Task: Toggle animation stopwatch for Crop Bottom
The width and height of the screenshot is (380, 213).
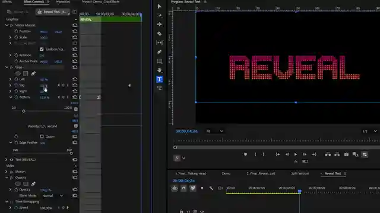Action: pyautogui.click(x=16, y=97)
